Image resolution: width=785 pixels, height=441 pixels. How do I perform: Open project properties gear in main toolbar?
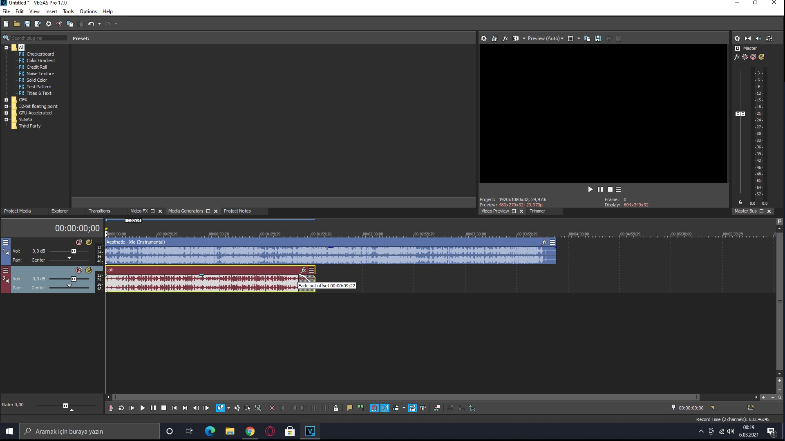click(49, 24)
